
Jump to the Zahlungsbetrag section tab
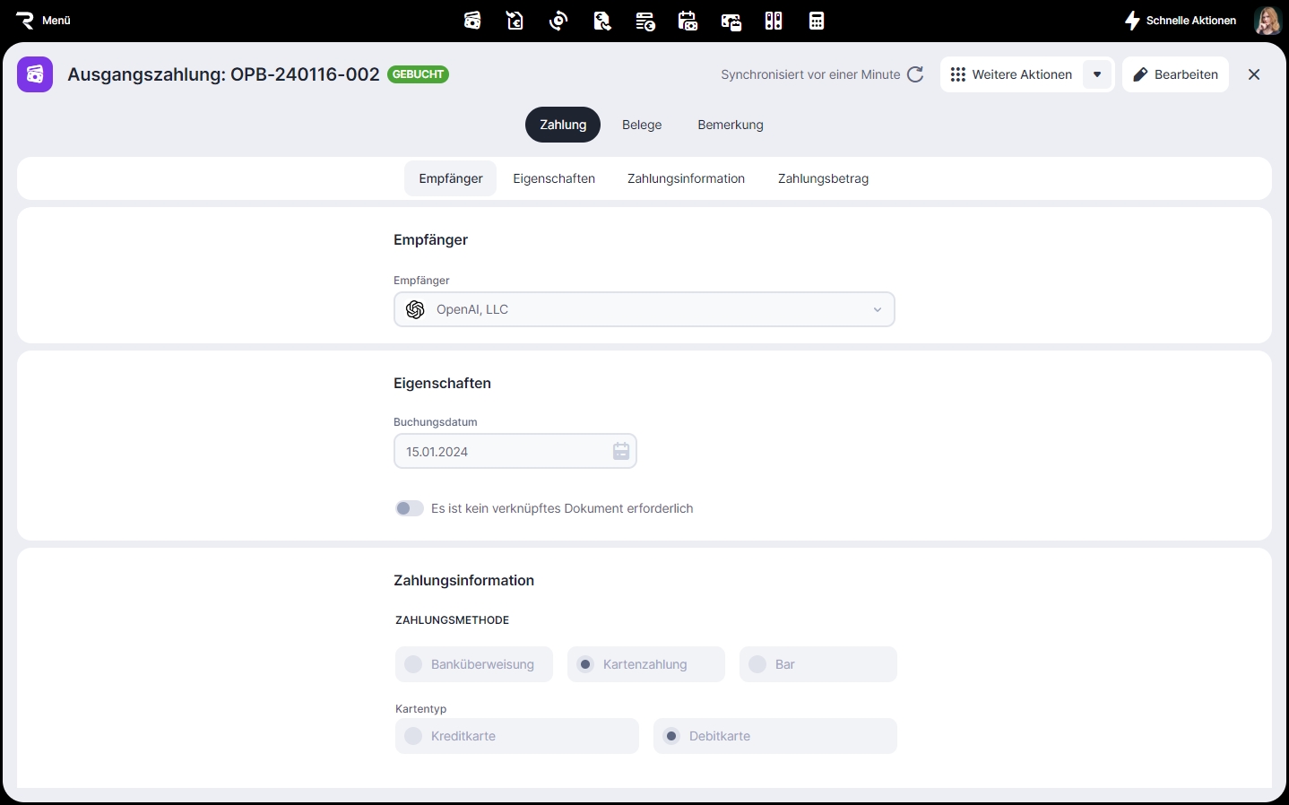tap(823, 178)
